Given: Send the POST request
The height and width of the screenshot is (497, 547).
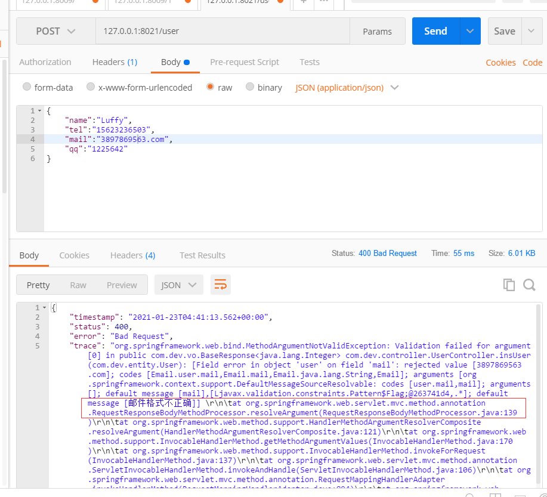Looking at the screenshot, I should 435,31.
